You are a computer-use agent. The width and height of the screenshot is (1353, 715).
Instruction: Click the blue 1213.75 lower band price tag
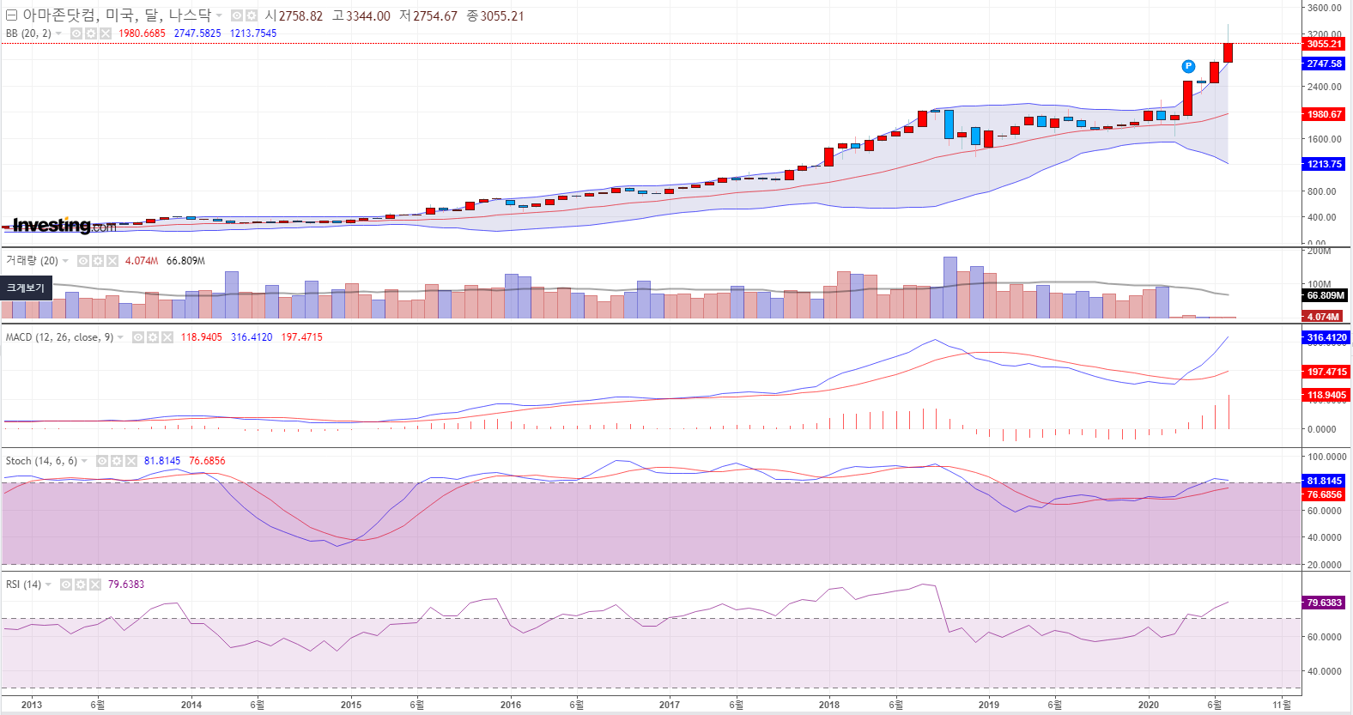[1325, 164]
